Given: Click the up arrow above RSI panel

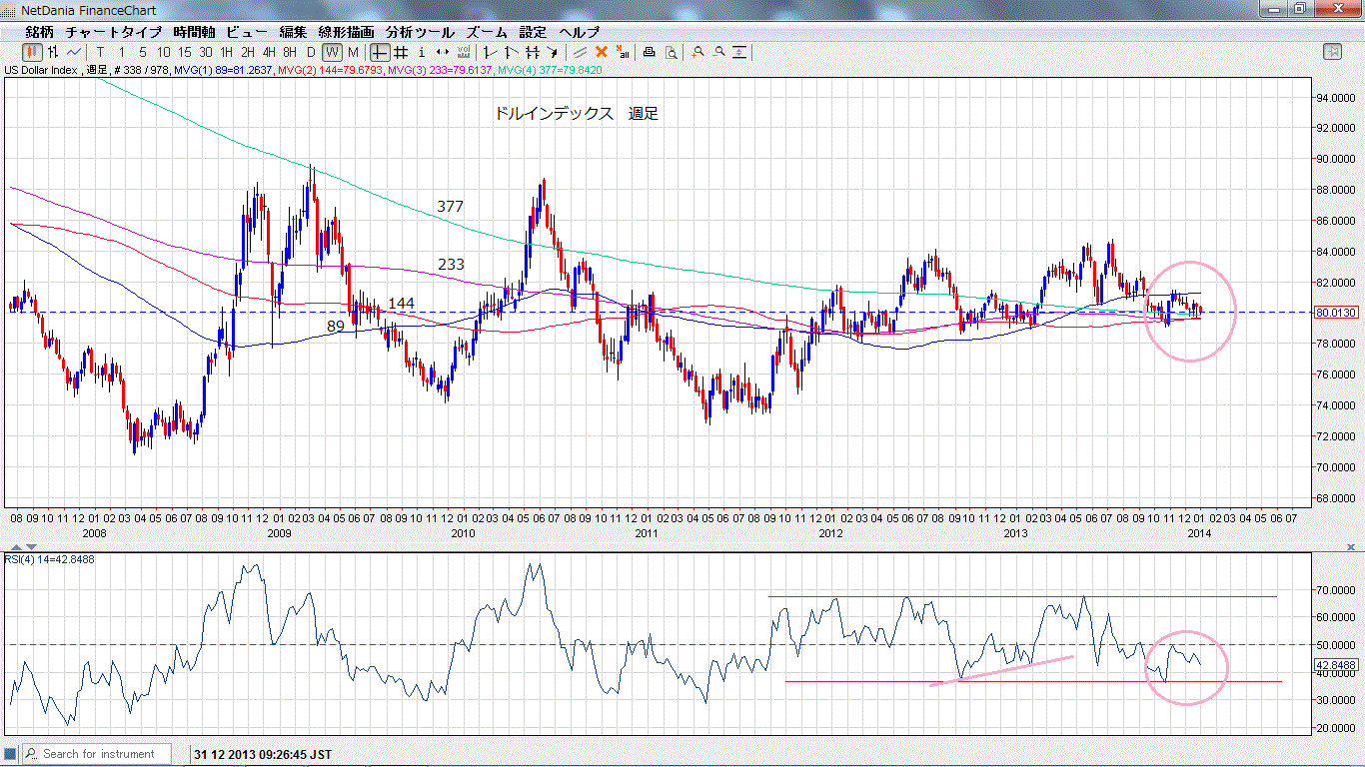Looking at the screenshot, I should [18, 547].
